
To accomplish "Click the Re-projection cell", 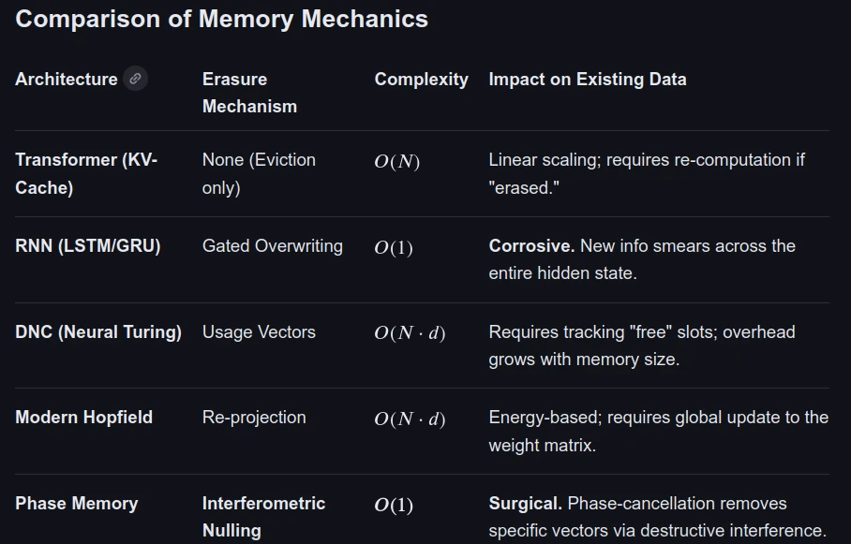I will point(254,418).
